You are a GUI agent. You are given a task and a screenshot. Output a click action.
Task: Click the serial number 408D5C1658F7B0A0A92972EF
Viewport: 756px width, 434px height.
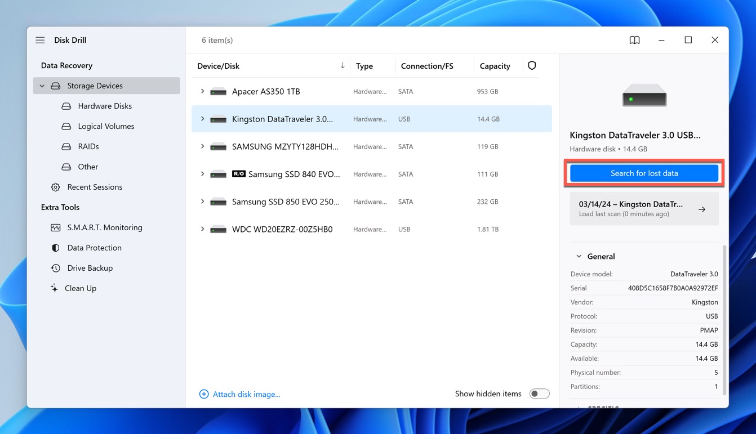[673, 288]
